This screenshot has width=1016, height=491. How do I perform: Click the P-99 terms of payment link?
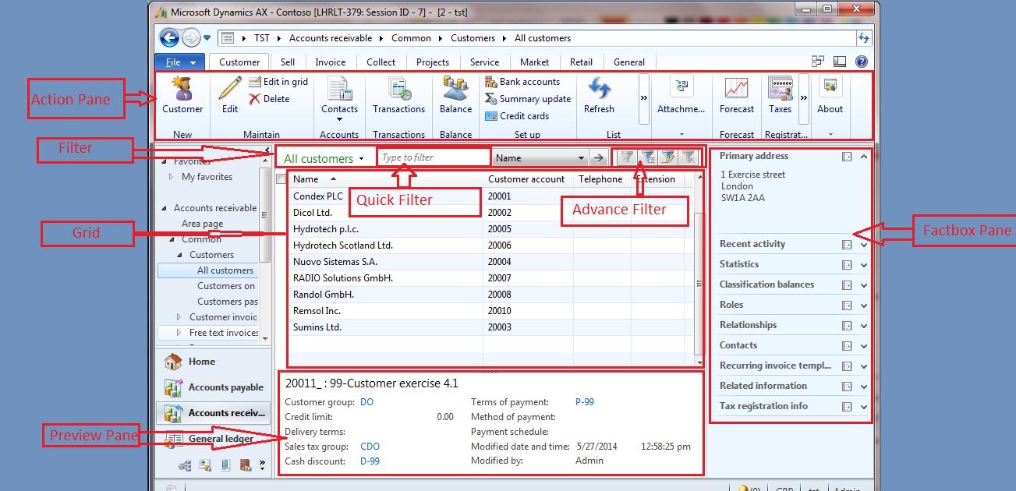click(x=585, y=402)
